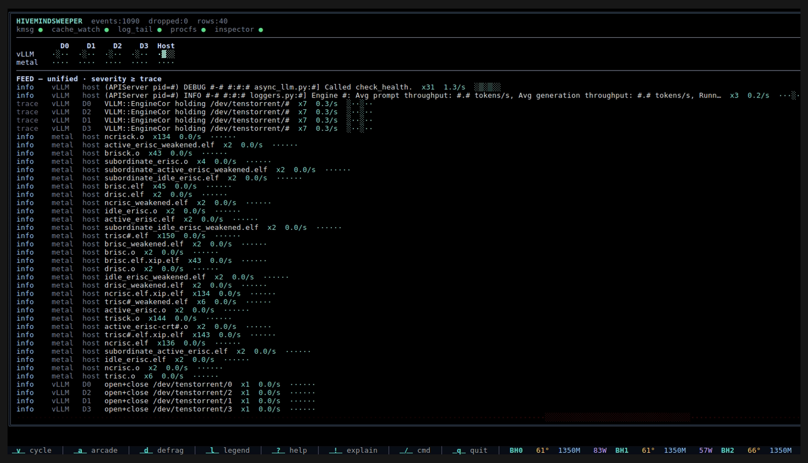Click the green status dot after cache_watch
The image size is (808, 463).
[x=107, y=30]
